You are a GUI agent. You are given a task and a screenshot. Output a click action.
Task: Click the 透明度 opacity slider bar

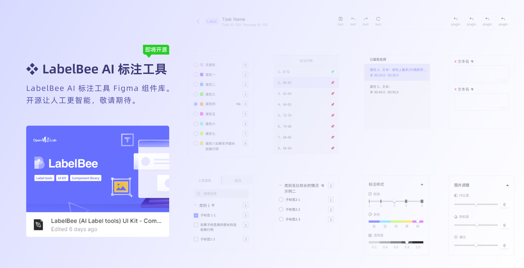396,242
